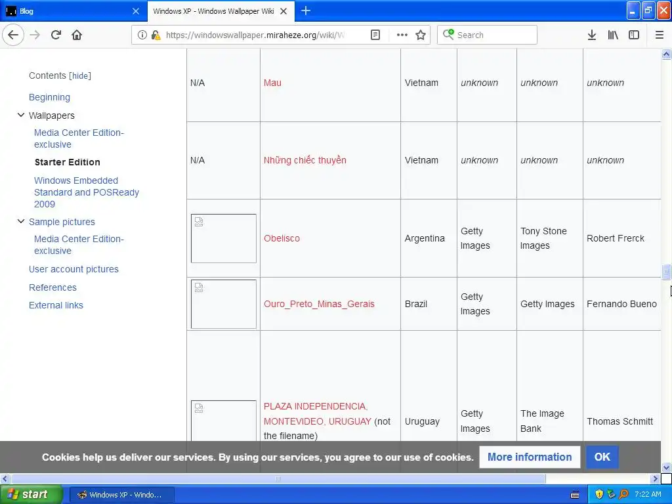
Task: Go to Windows Embedded Standard and POSReady 2009
Action: [x=87, y=192]
